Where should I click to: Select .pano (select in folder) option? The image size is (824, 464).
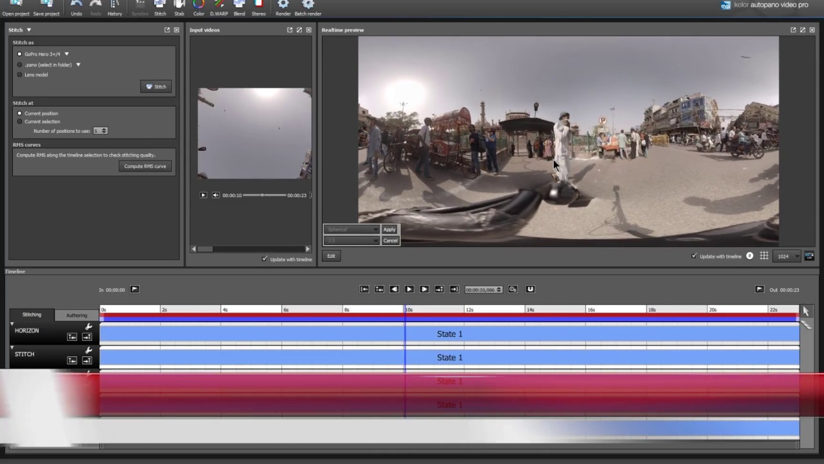(19, 64)
